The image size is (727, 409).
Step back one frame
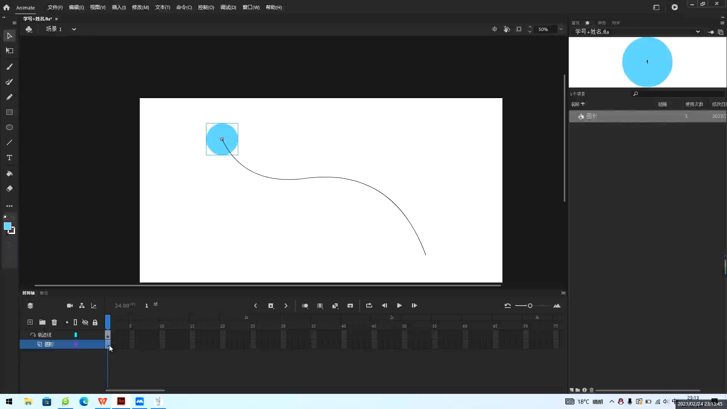[384, 306]
